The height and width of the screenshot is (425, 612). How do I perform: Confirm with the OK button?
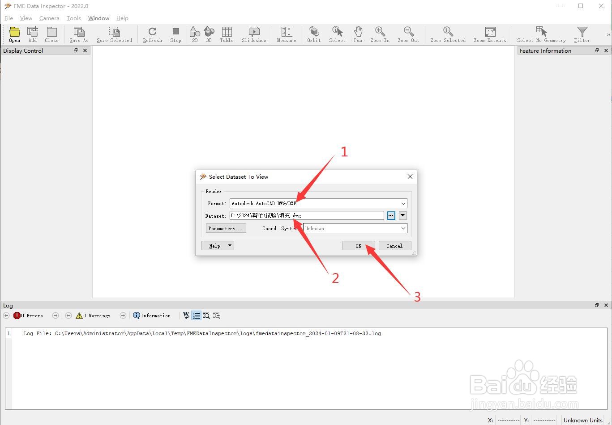pos(359,246)
